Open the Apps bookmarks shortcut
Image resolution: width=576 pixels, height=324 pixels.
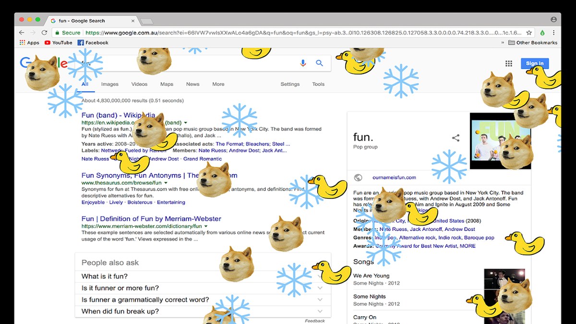[x=29, y=43]
